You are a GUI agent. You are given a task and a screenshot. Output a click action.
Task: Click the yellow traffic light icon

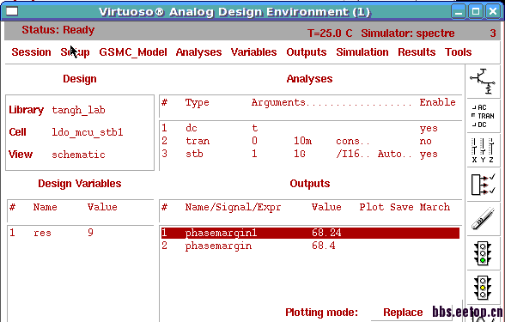pyautogui.click(x=483, y=288)
